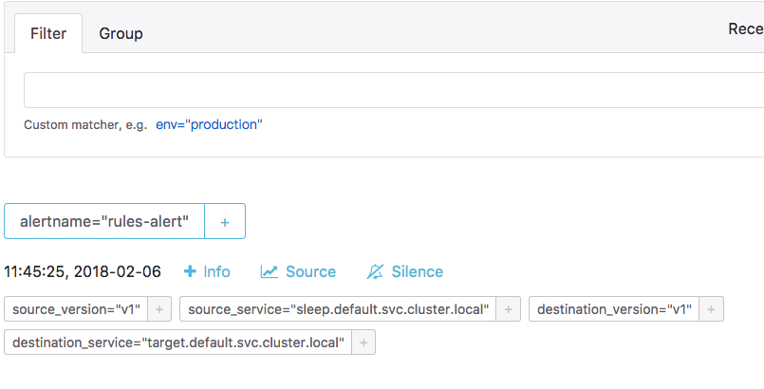Viewport: 764px width, 389px height.
Task: Add source_service label to filter
Action: 508,309
